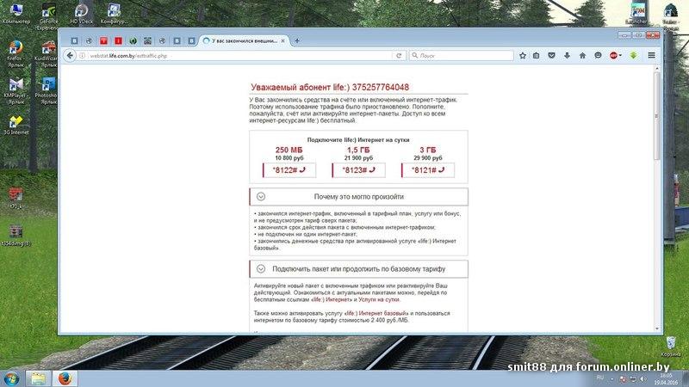Open the Adblock Plus dropdown arrow
Screen dimensions: 689x387
pos(620,56)
